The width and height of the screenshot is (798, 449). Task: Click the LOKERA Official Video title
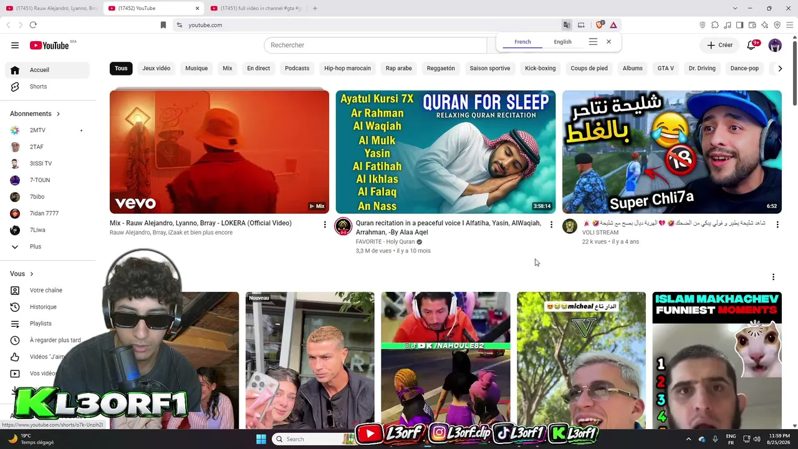tap(201, 223)
